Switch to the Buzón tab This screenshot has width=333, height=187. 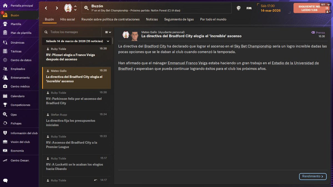pyautogui.click(x=49, y=19)
